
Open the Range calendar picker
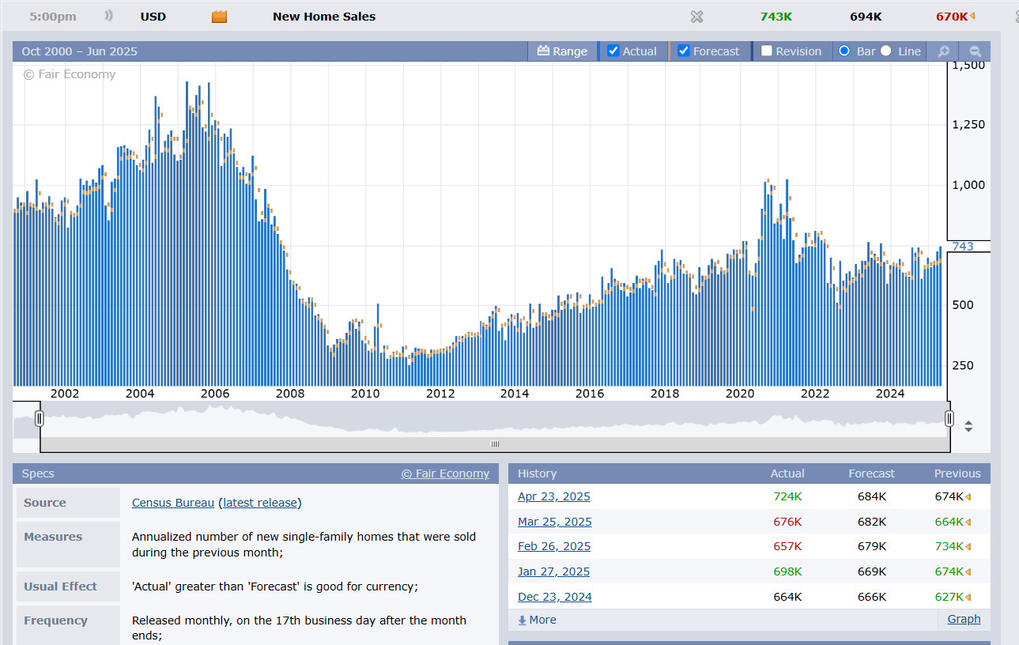click(562, 51)
